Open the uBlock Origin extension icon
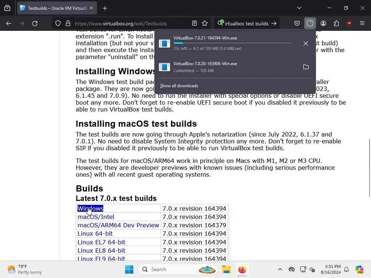Screen dimensions: 371x278 (x=349, y=23)
